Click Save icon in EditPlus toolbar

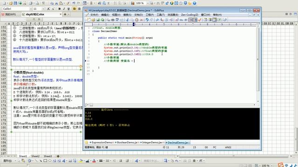click(98, 19)
